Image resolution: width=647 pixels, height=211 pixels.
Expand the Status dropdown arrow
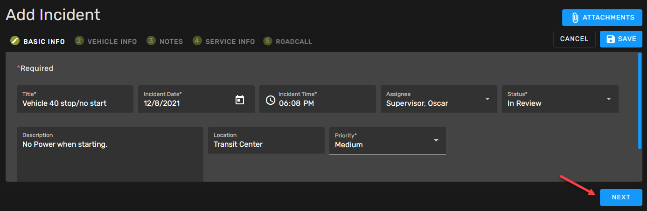pos(609,99)
